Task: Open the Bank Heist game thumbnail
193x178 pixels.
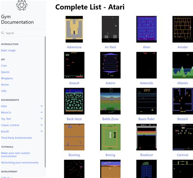Action: pyautogui.click(x=74, y=101)
